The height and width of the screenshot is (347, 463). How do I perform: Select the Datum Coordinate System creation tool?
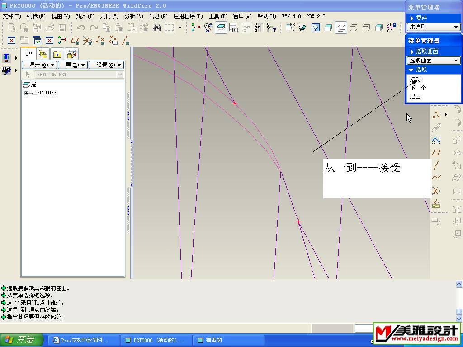436,190
